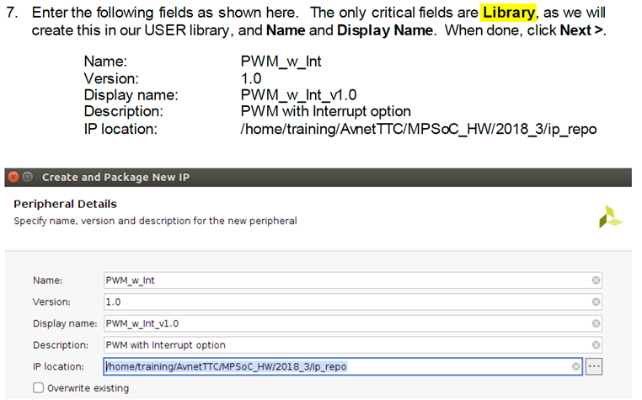
Task: Click the 'Peripheral Details' heading
Action: point(65,204)
